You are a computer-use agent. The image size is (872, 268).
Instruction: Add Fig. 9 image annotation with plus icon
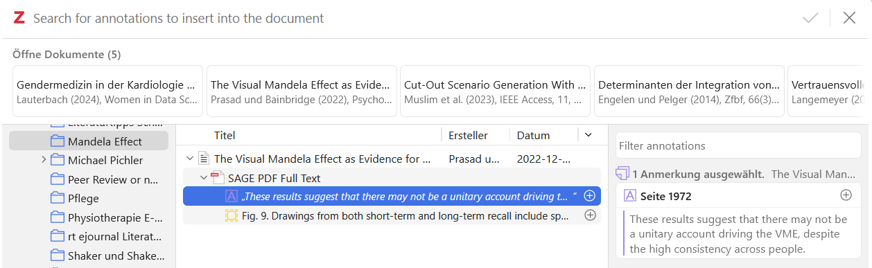[x=590, y=215]
